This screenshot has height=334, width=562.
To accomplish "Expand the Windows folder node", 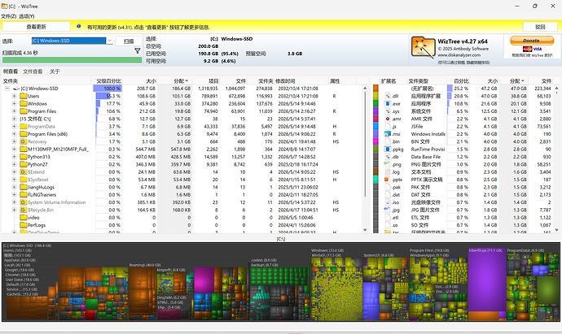I will (14, 103).
